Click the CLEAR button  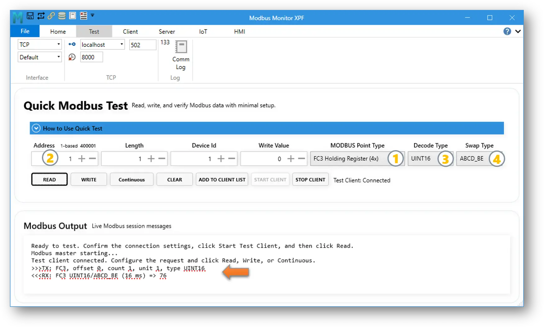175,179
